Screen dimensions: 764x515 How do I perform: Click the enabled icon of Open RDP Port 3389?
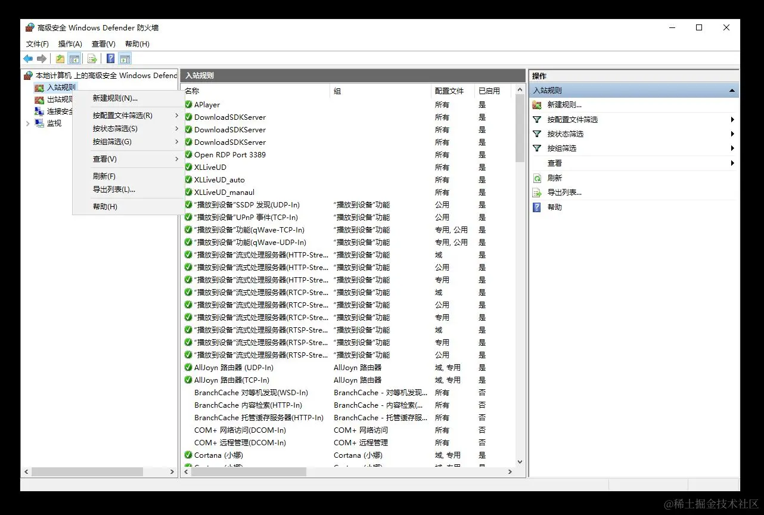(x=188, y=154)
